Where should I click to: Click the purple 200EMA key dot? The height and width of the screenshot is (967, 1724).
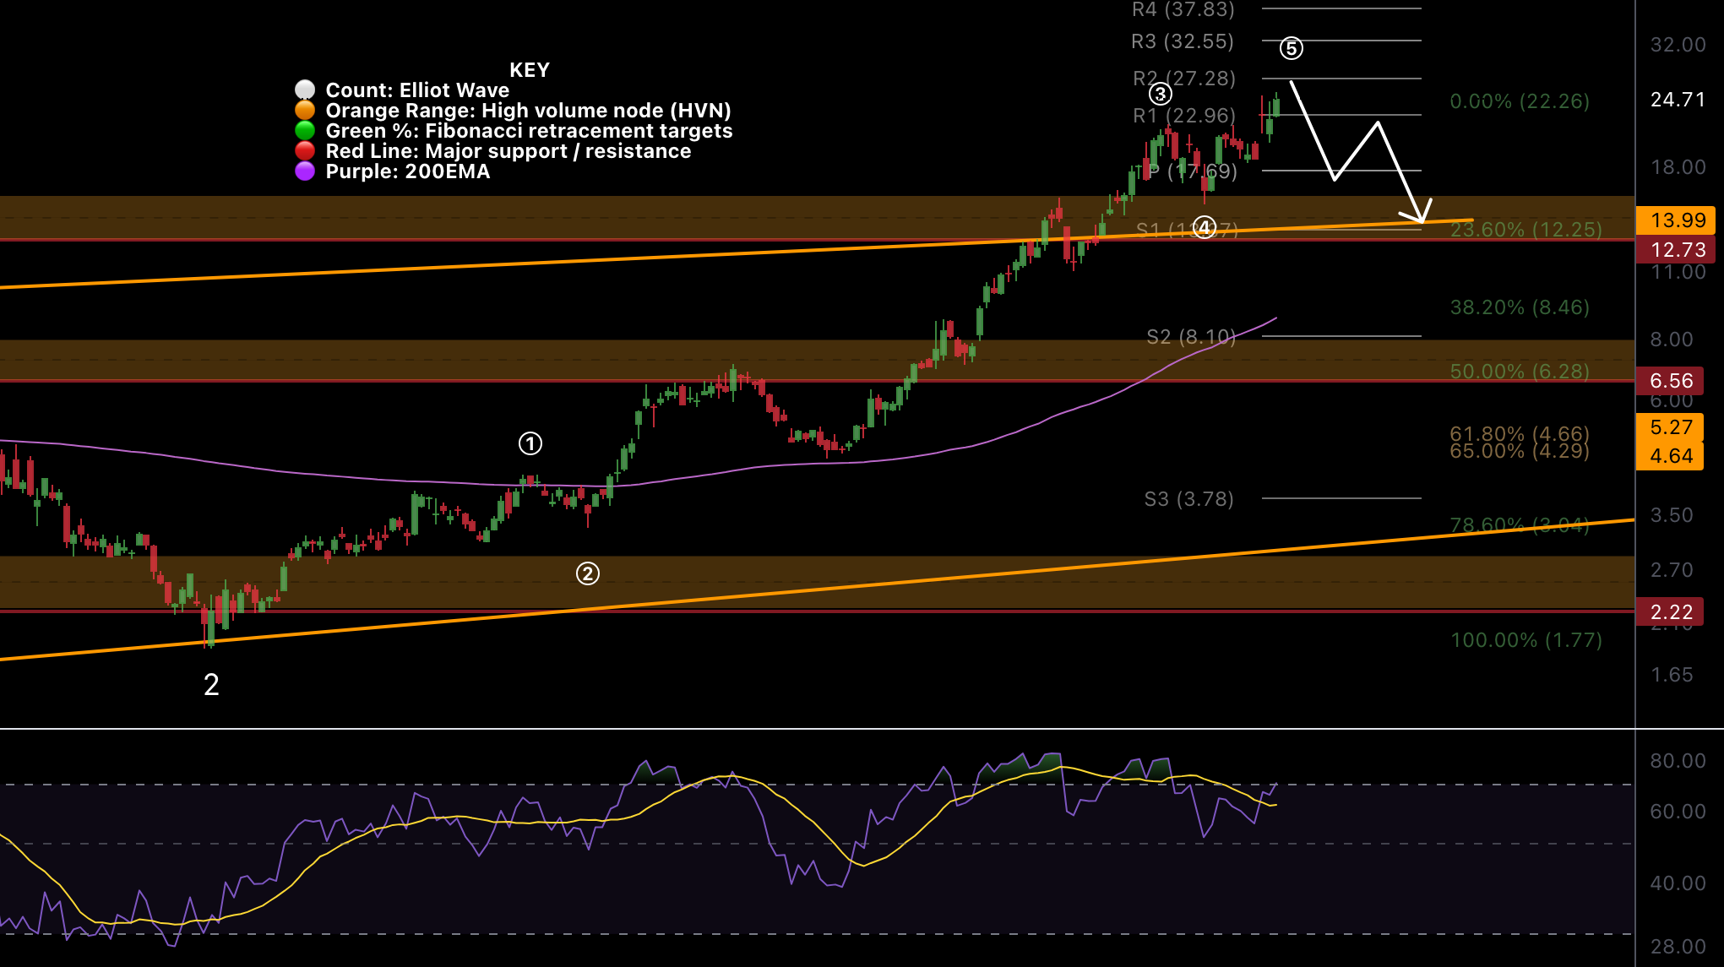(x=305, y=171)
